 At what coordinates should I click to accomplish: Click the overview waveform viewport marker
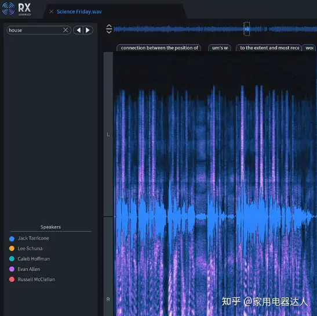[246, 29]
